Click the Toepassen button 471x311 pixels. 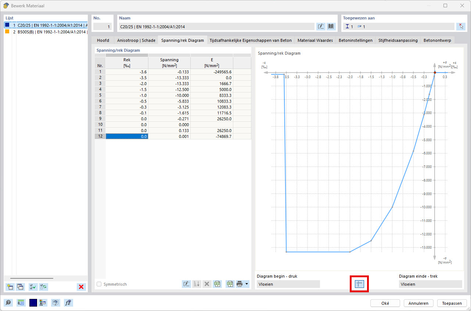(452, 303)
